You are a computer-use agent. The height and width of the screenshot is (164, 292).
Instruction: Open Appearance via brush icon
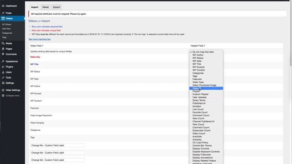[3, 61]
